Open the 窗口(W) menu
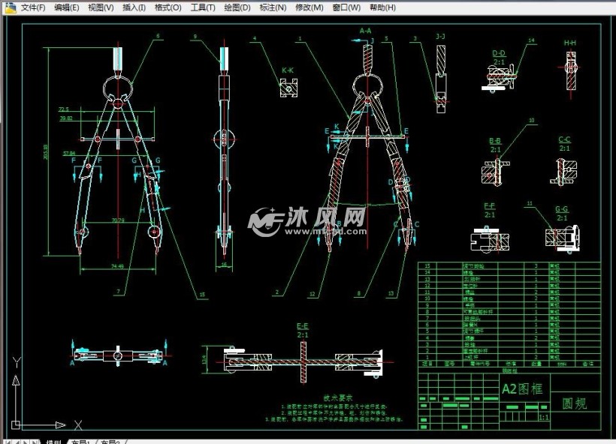This screenshot has height=444, width=616. coord(346,7)
